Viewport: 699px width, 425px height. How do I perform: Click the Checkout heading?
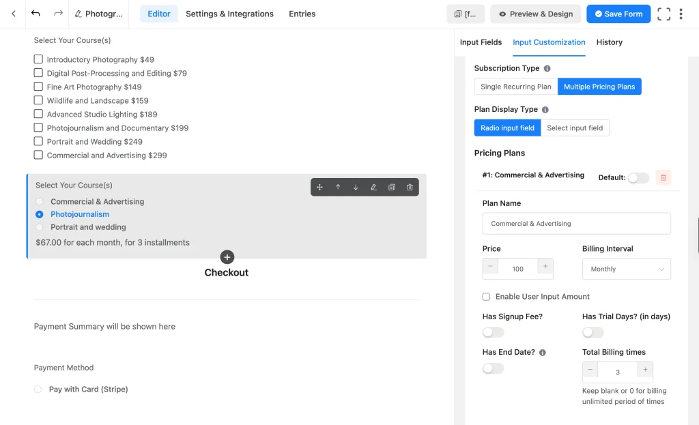[227, 273]
